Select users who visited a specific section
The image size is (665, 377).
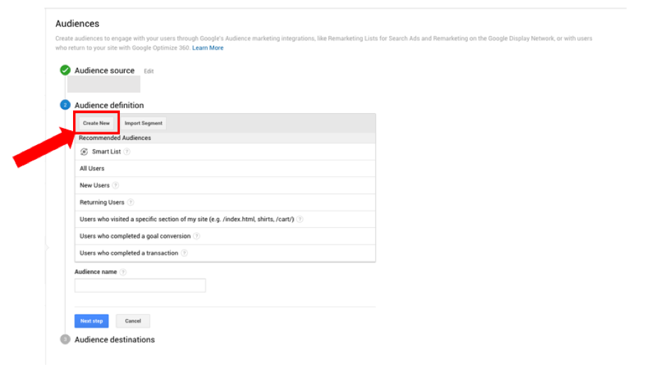coord(187,219)
